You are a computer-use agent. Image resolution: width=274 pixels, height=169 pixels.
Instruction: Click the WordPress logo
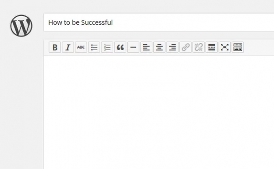tap(21, 26)
